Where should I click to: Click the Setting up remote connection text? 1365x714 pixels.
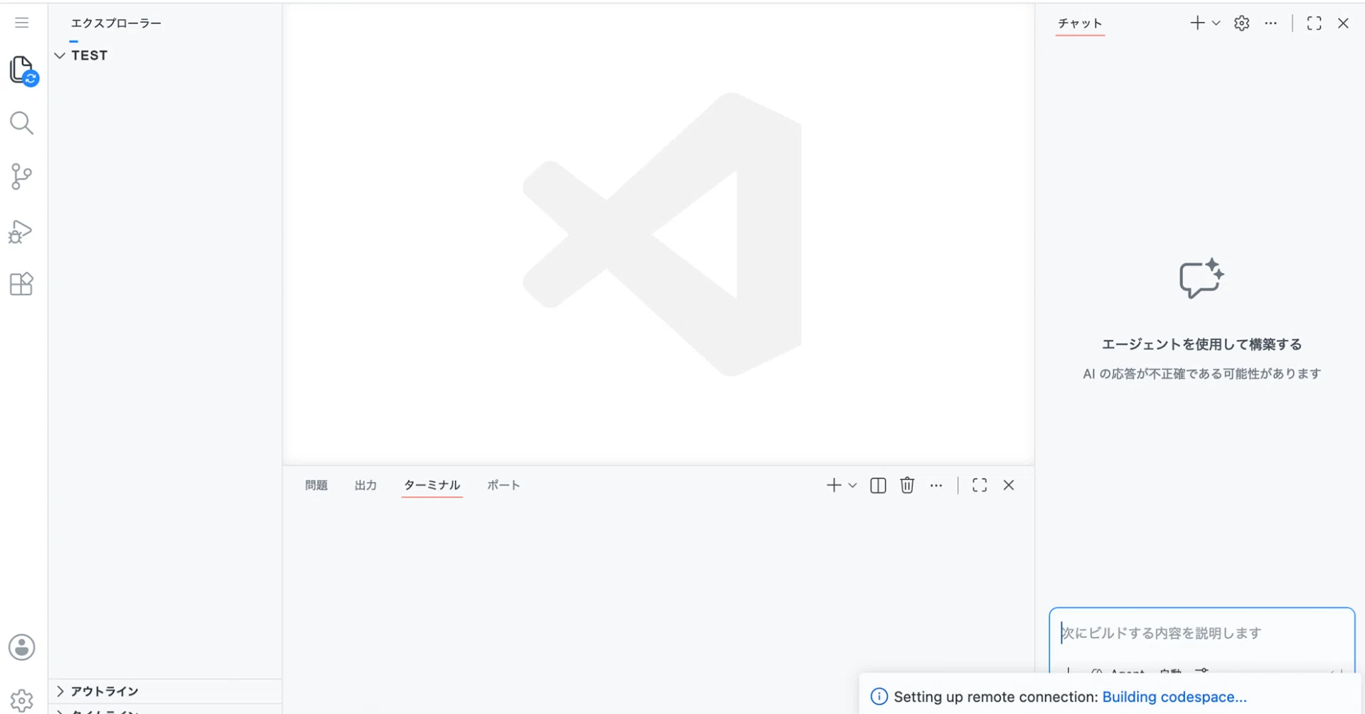(996, 697)
